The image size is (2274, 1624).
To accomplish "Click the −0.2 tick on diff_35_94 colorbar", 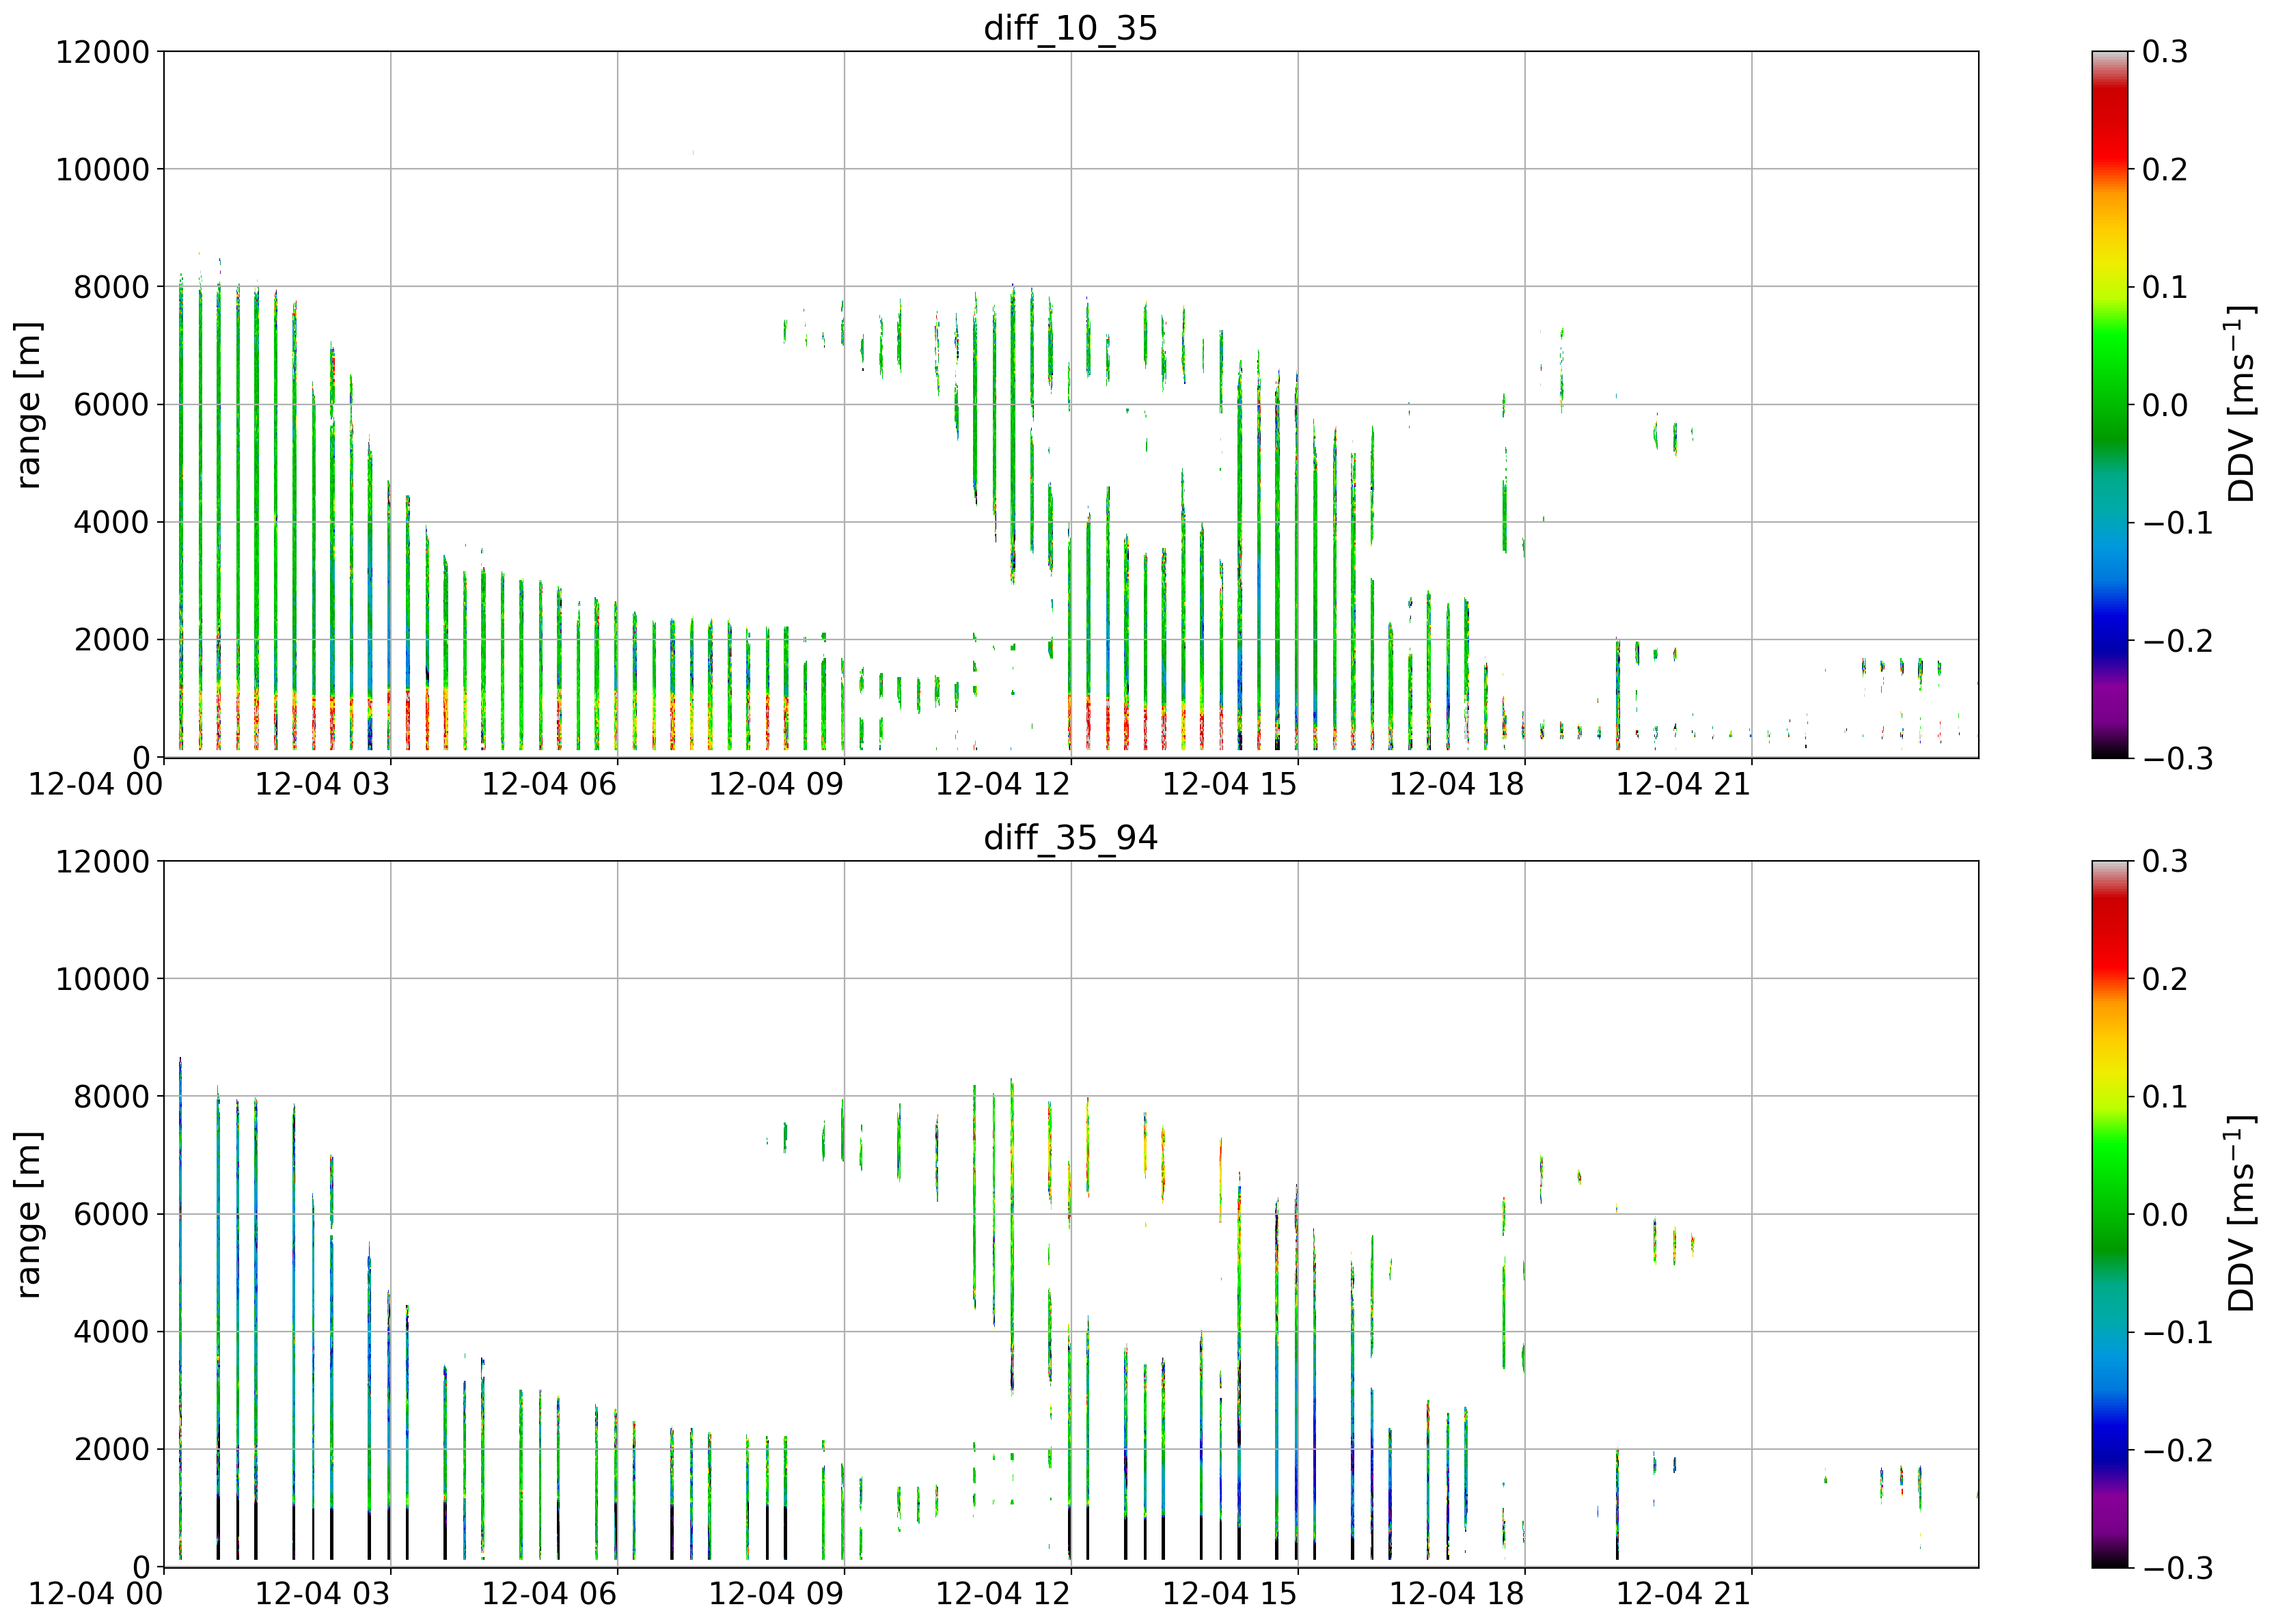I will pyautogui.click(x=2177, y=1450).
